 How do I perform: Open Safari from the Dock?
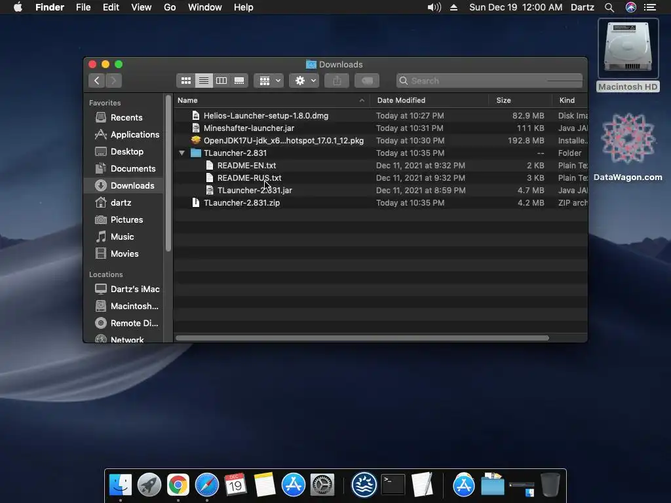(x=207, y=485)
